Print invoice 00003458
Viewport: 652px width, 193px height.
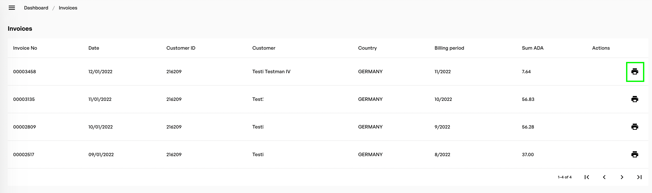pos(635,72)
